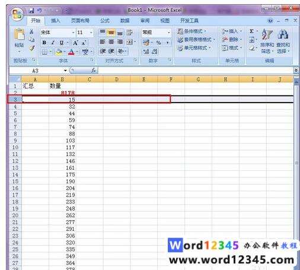Apply the red Font Color A swatch
The height and width of the screenshot is (270, 300).
pyautogui.click(x=71, y=52)
